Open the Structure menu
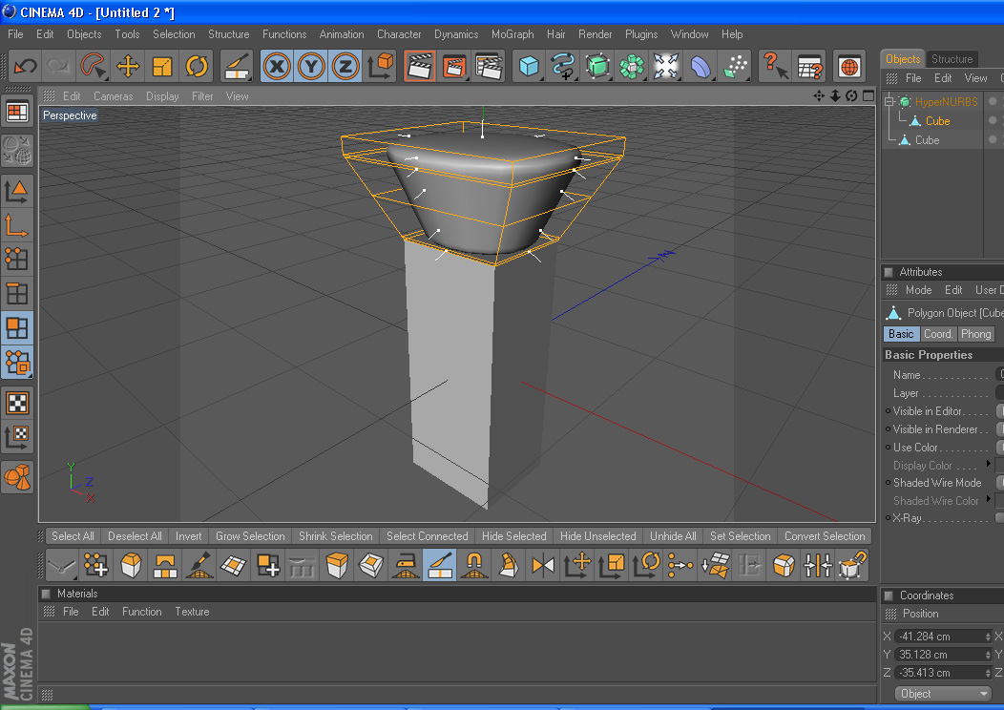1004x710 pixels. [x=229, y=34]
